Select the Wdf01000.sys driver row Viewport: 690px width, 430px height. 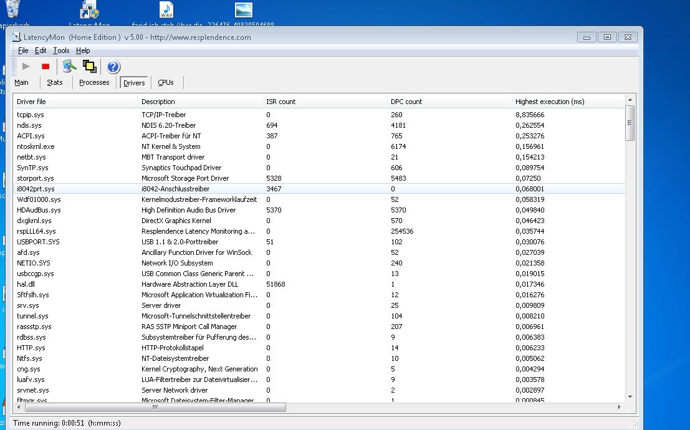(x=319, y=199)
